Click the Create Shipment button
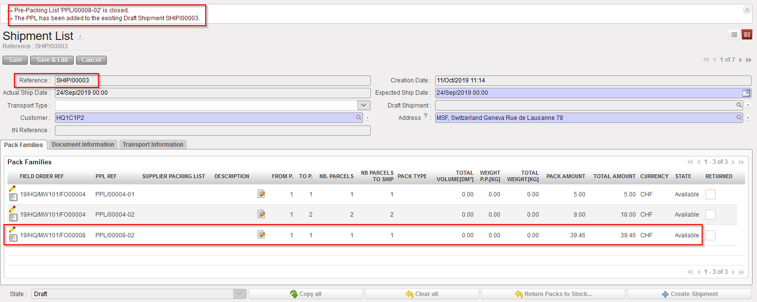 [x=689, y=294]
